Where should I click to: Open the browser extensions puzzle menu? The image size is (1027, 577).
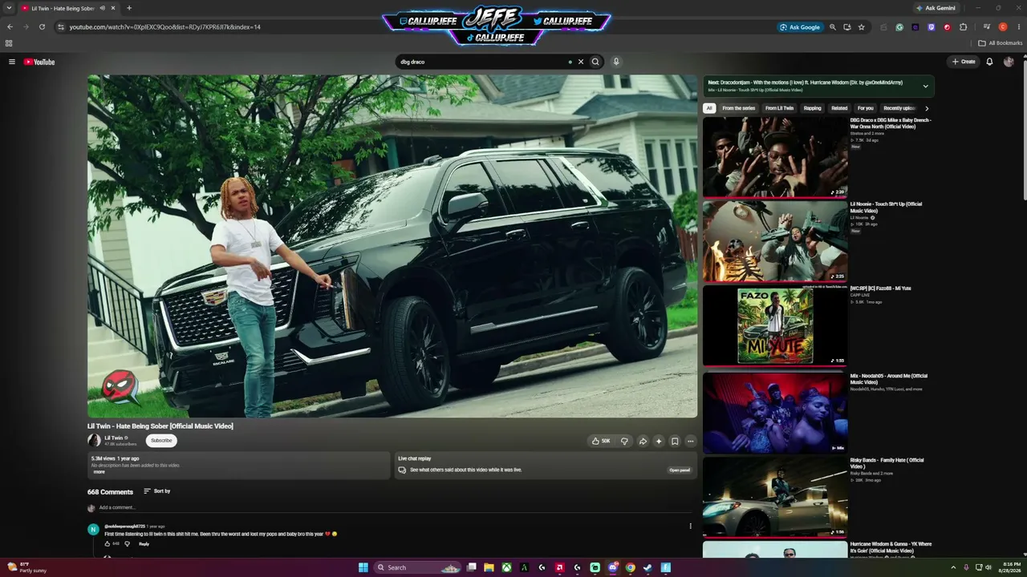(x=964, y=26)
